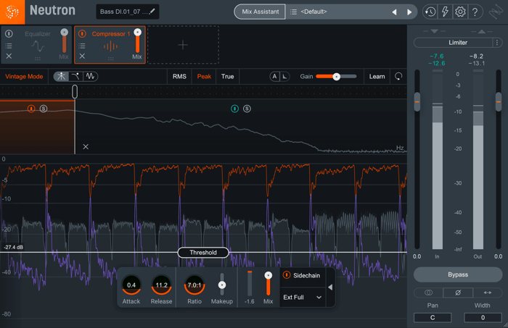This screenshot has height=328, width=508.
Task: Switch level detection to RMS
Action: (179, 77)
